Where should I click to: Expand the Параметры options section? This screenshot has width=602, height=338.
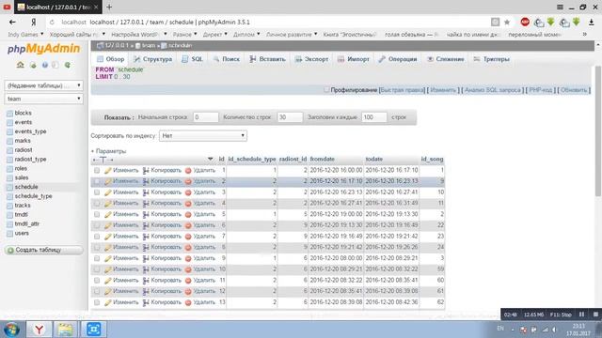pos(109,151)
